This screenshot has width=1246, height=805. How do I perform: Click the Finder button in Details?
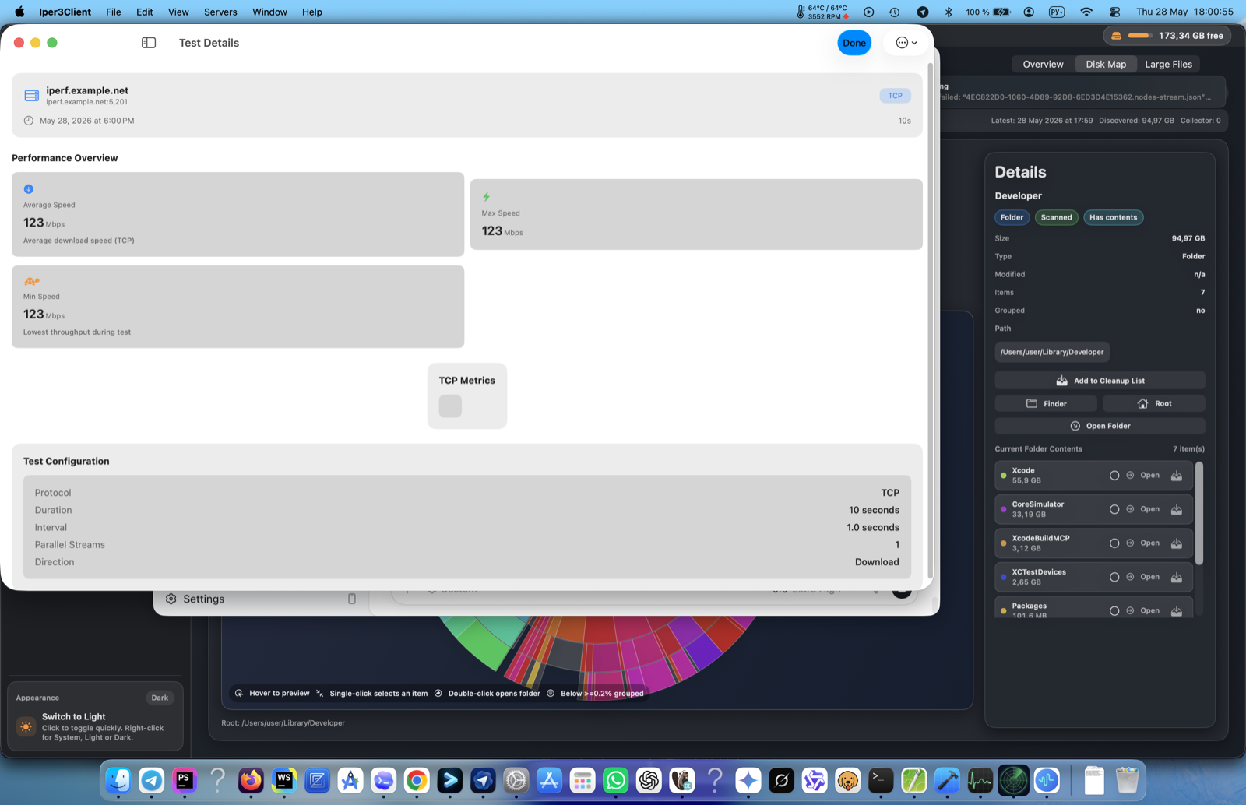coord(1046,403)
